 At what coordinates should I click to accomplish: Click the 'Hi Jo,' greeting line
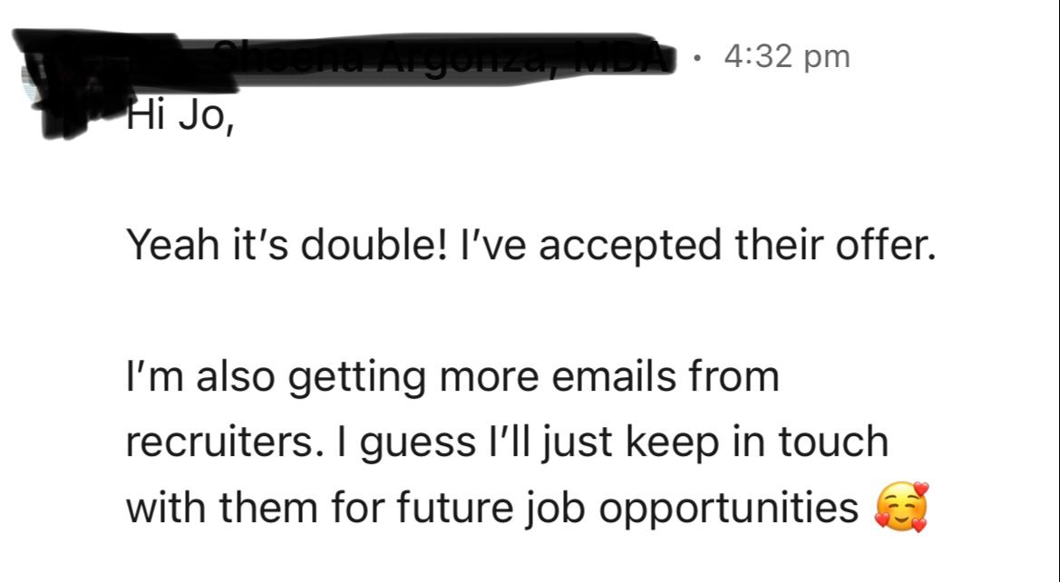(180, 118)
